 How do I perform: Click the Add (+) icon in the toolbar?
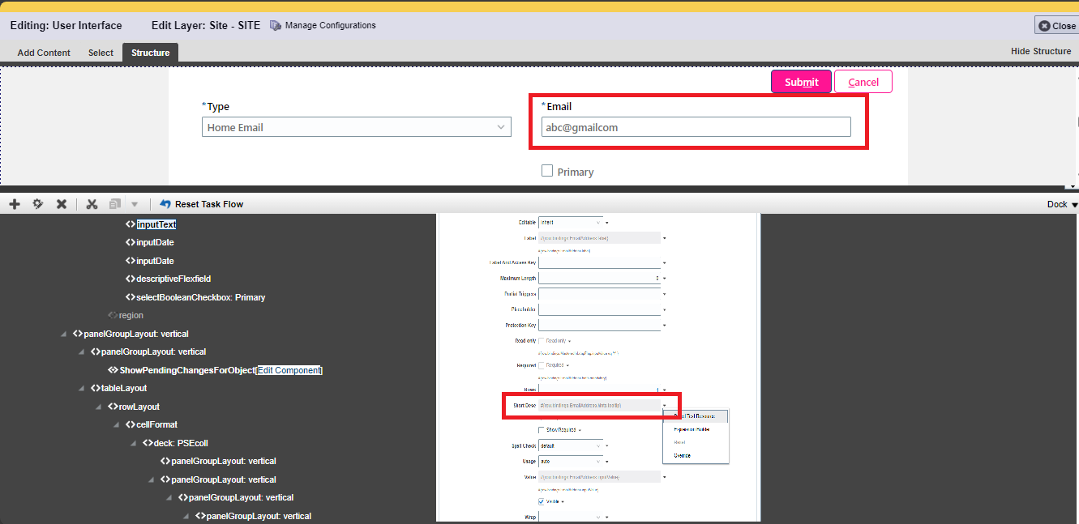pos(14,203)
